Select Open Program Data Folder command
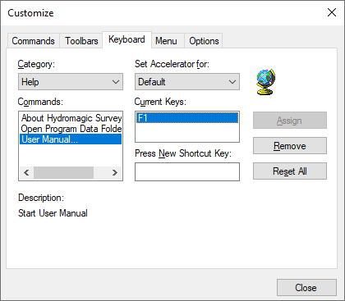This screenshot has width=345, height=301. [x=71, y=129]
